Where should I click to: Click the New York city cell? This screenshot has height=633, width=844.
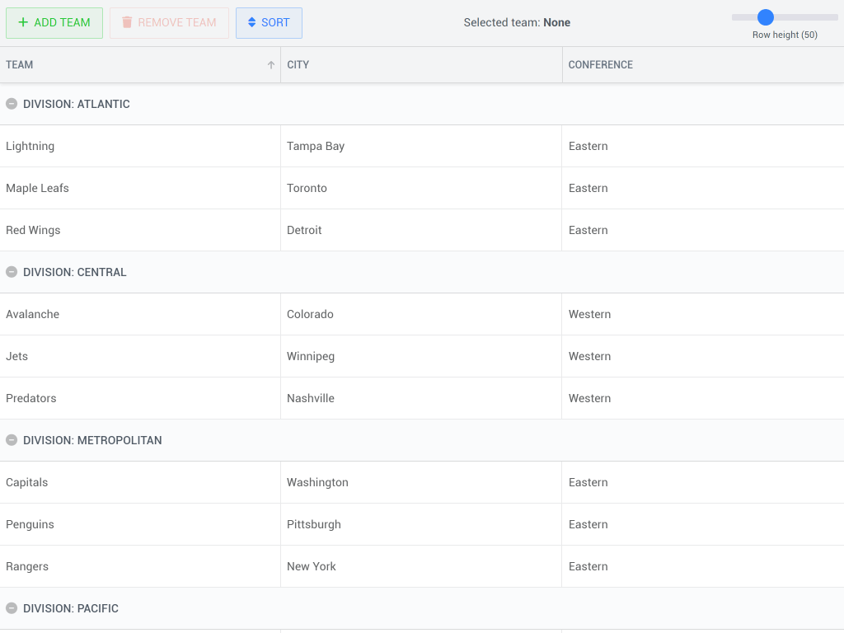[421, 566]
